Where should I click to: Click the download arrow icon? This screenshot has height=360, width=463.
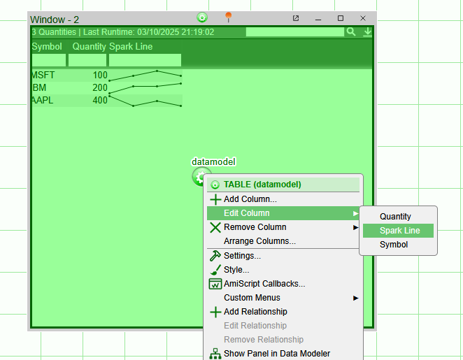(x=367, y=32)
